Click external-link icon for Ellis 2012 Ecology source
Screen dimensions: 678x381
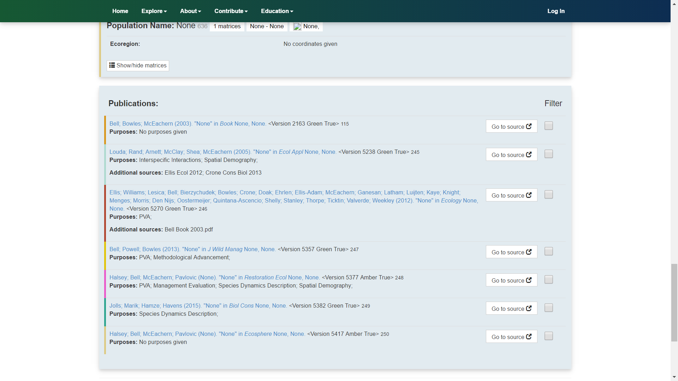point(529,195)
